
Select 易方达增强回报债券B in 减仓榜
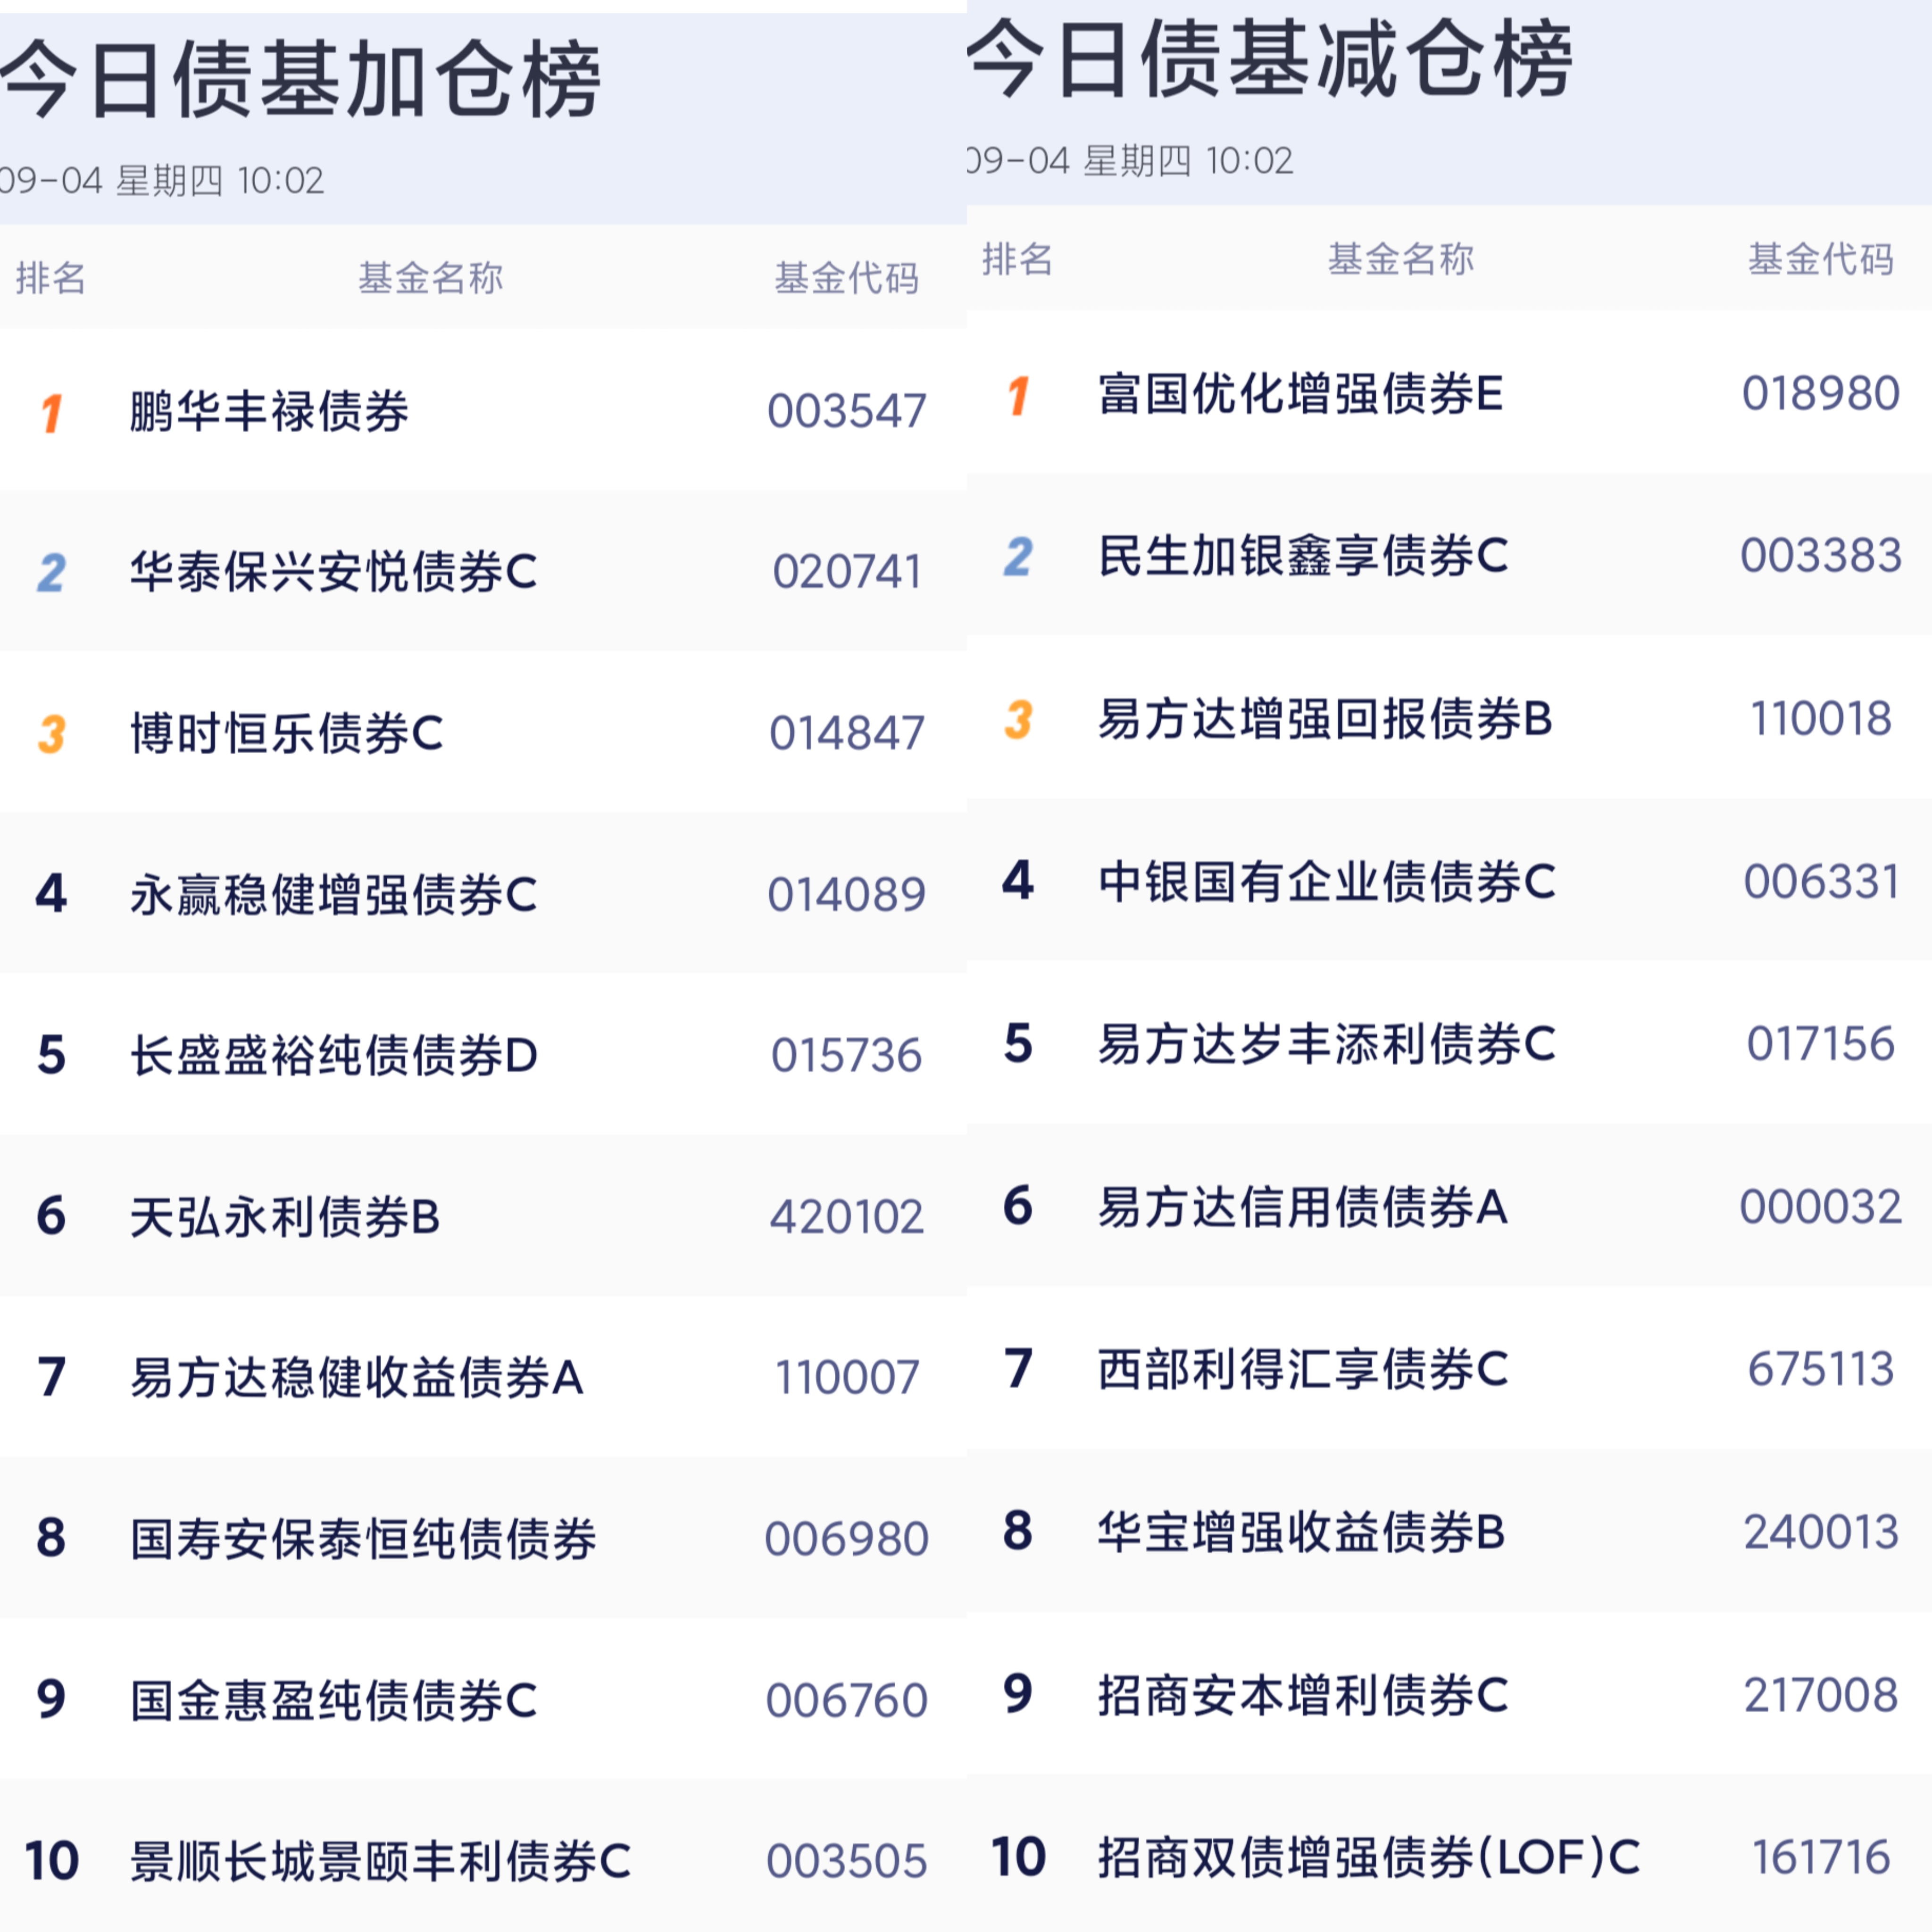tap(1325, 718)
